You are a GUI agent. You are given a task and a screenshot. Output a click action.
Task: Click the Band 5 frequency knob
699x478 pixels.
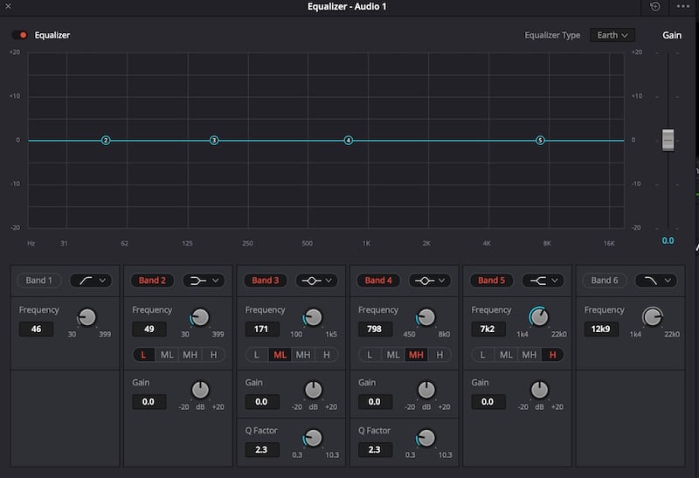tap(539, 318)
